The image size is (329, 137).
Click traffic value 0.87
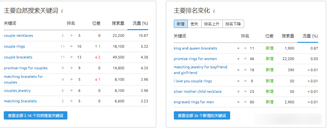(x=314, y=48)
